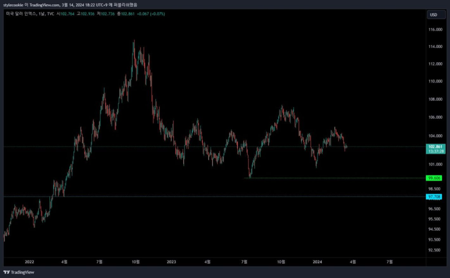450x278 pixels.
Task: Click the 2023 label on time axis
Action: click(x=171, y=262)
